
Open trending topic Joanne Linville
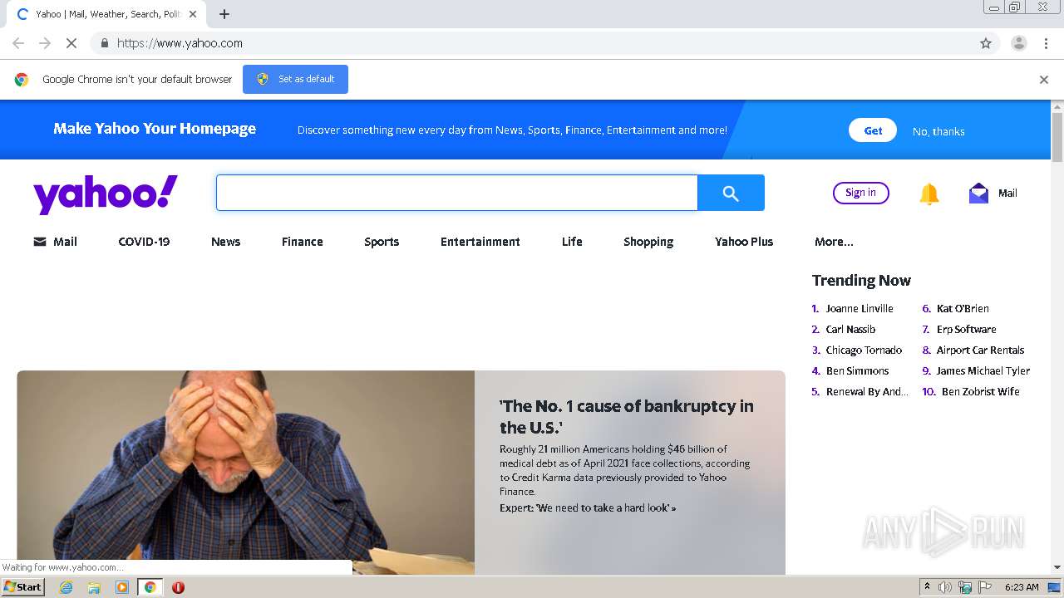point(860,308)
